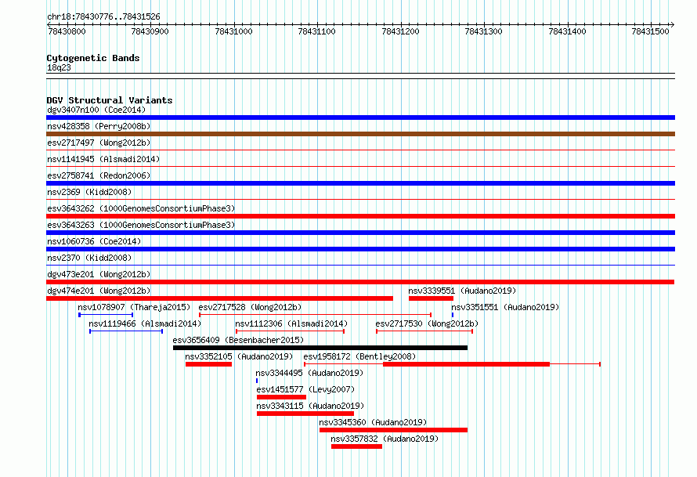The width and height of the screenshot is (697, 477).
Task: Select the blue dgv3407n100 variant bar
Action: pyautogui.click(x=360, y=117)
